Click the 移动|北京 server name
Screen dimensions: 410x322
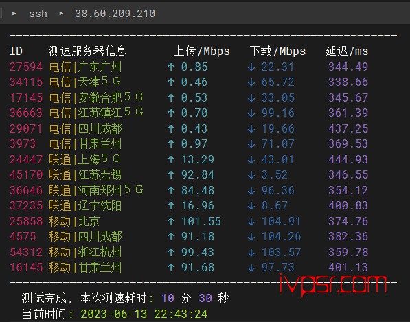[74, 221]
